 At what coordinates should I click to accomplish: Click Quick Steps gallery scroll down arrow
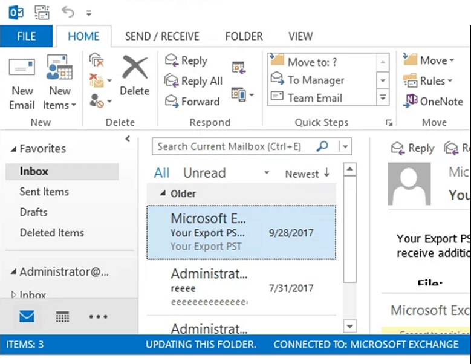pyautogui.click(x=383, y=80)
